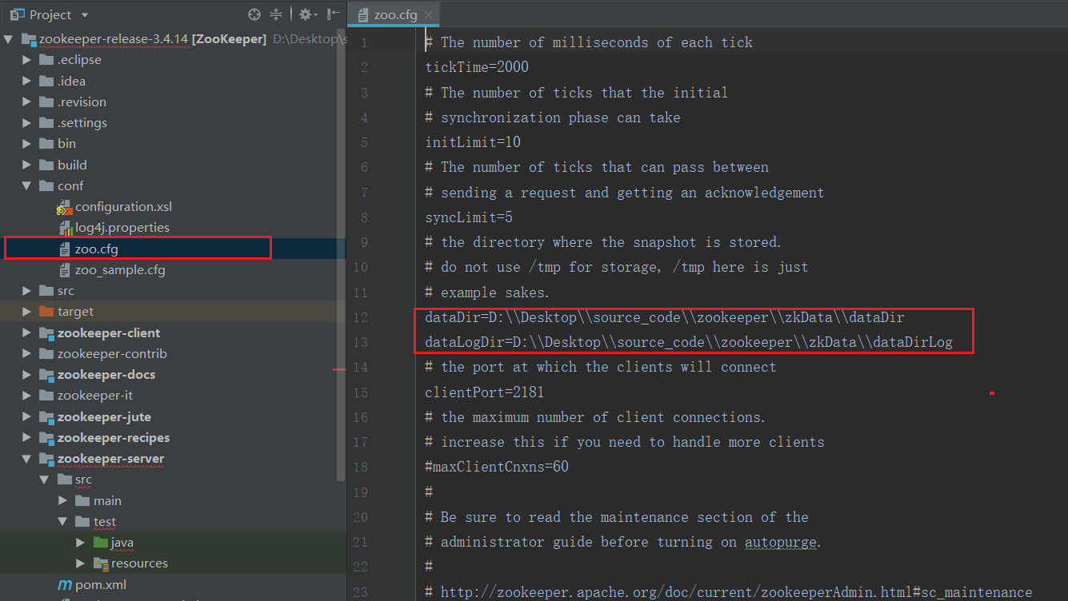The height and width of the screenshot is (601, 1068).
Task: Collapse the test folder arrow
Action: (63, 521)
